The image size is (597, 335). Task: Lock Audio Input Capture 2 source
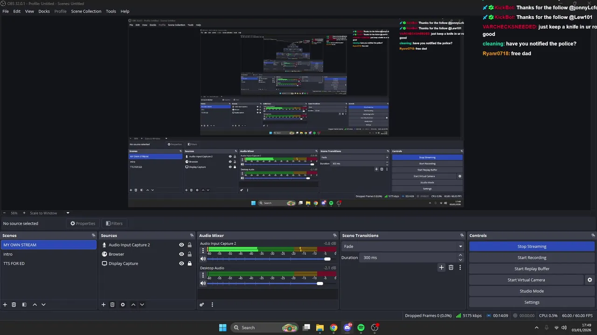[x=189, y=245]
